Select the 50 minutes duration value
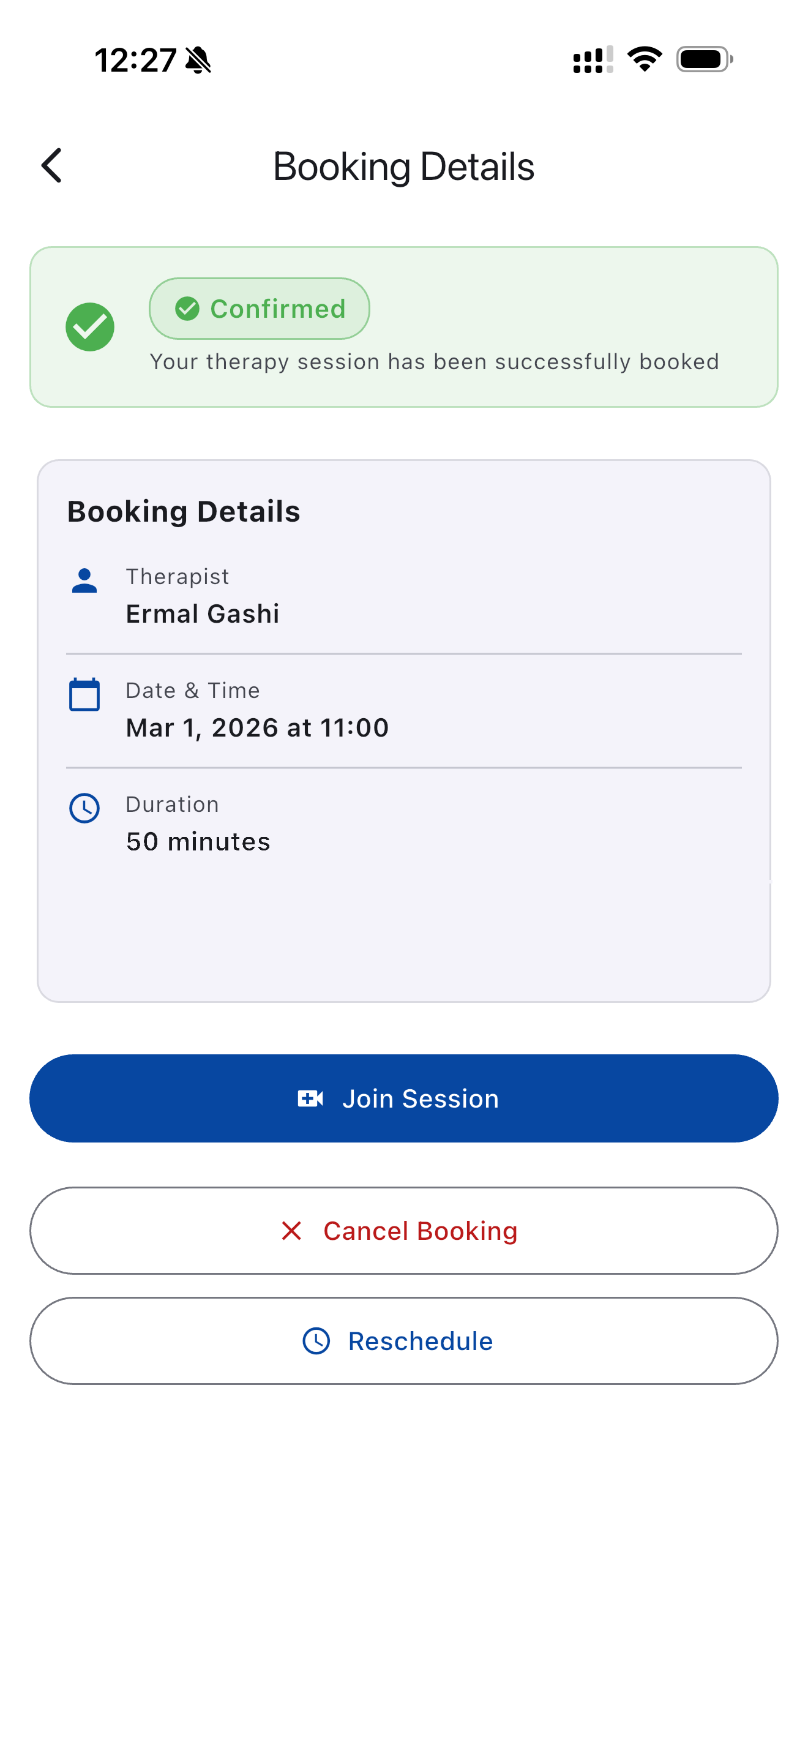 click(x=198, y=842)
